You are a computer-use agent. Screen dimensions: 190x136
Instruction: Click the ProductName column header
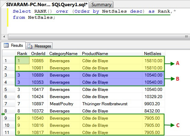111,54
